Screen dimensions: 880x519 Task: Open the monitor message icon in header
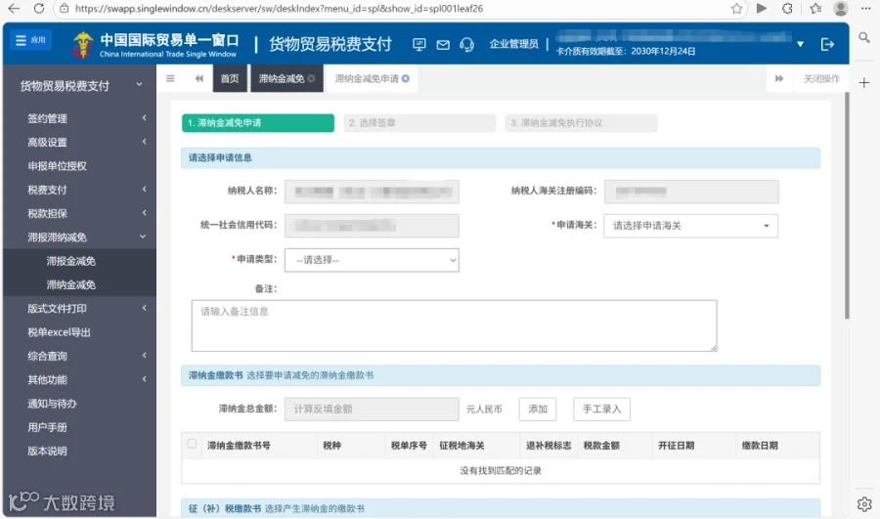(x=418, y=44)
